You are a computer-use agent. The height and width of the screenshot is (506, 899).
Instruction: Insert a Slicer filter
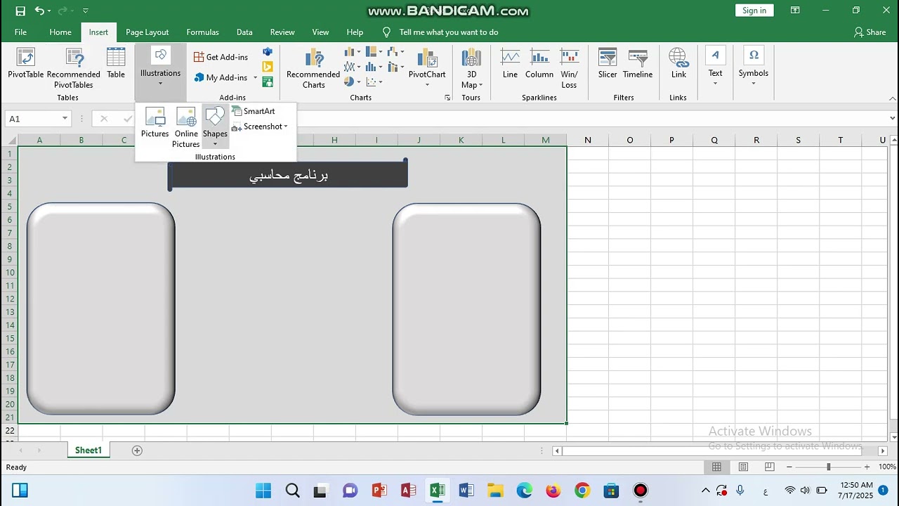(608, 64)
